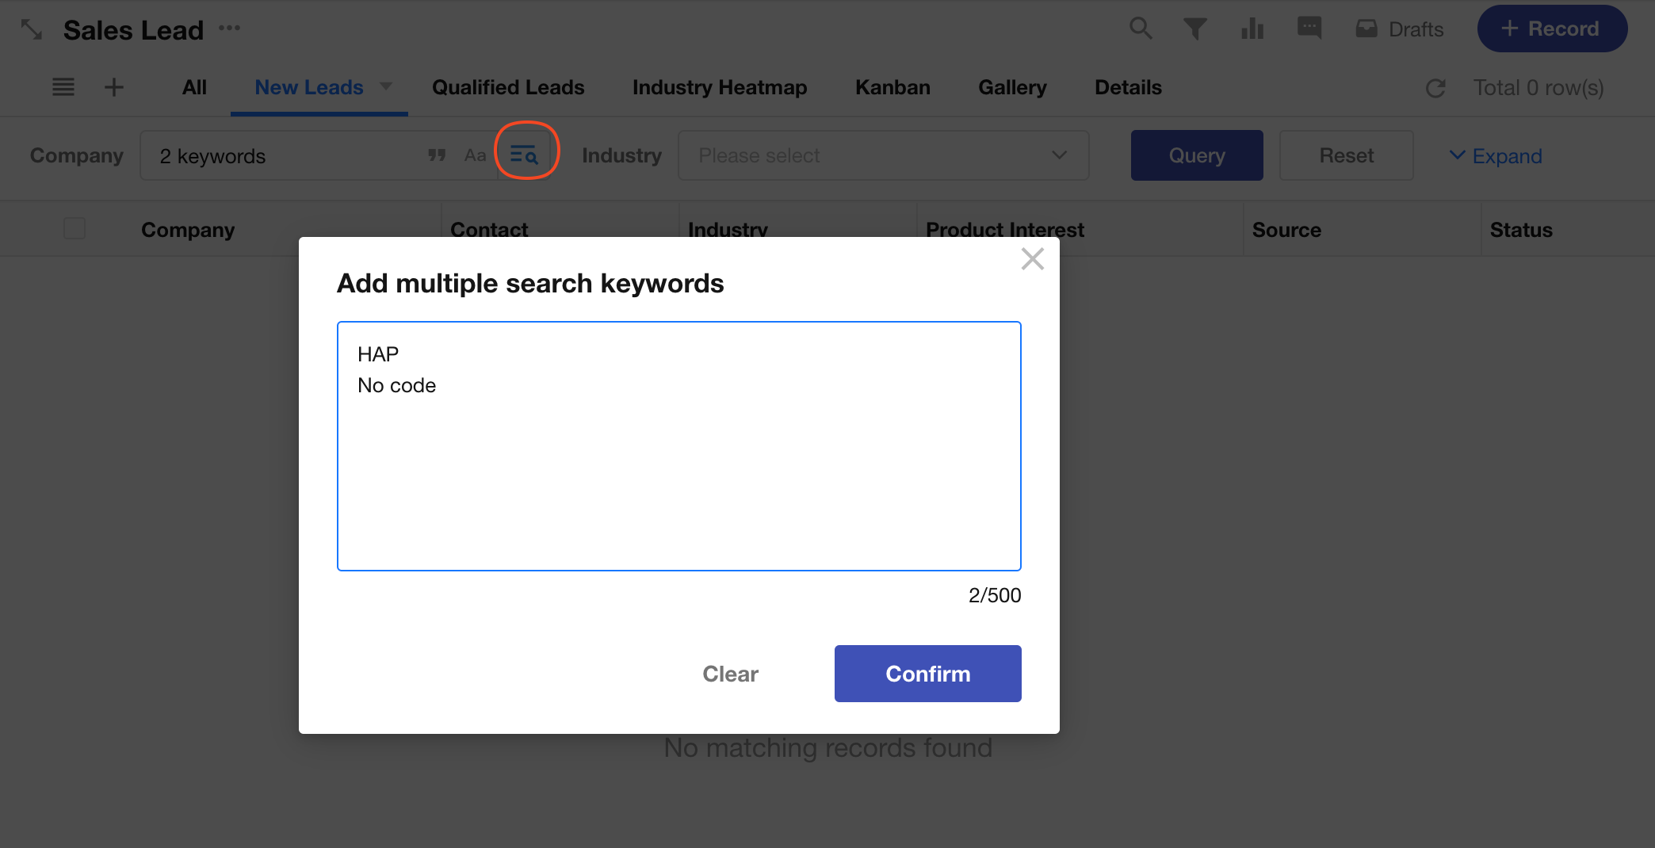Viewport: 1655px width, 848px height.
Task: Switch to the Kanban tab
Action: point(892,87)
